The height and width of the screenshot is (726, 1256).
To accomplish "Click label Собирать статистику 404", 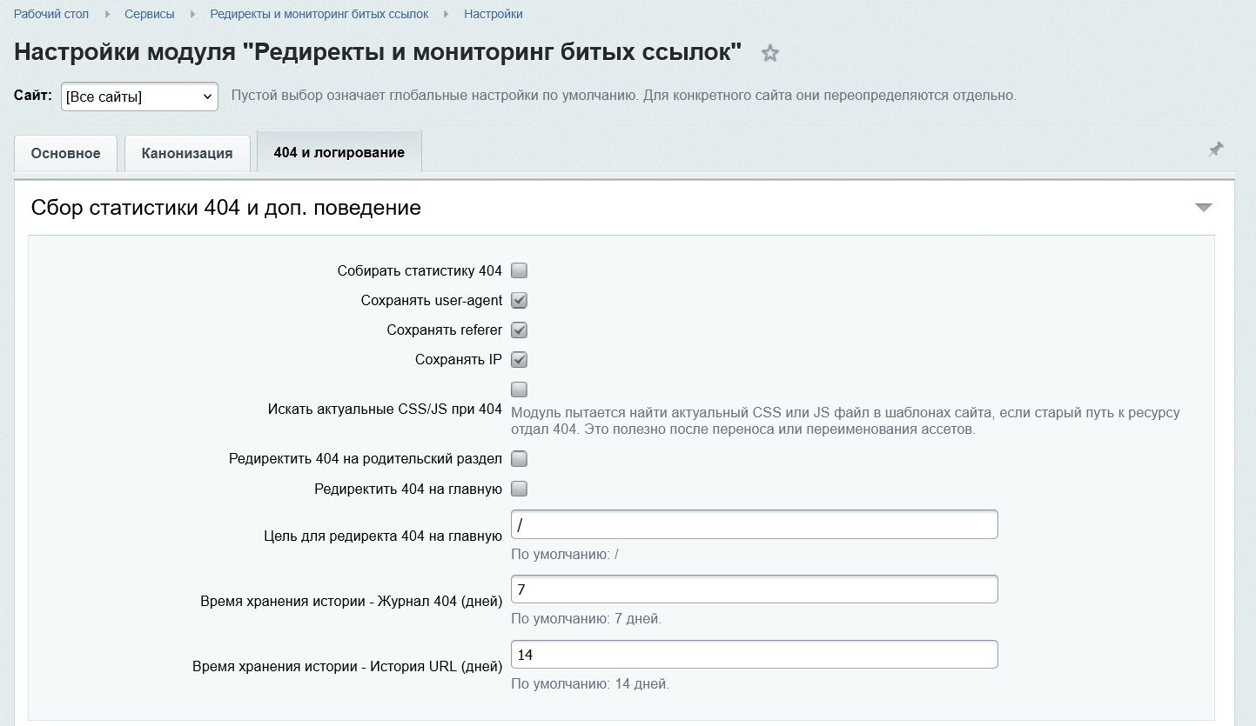I will point(420,270).
